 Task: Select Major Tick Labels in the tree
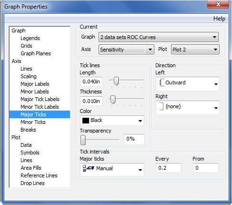40,99
